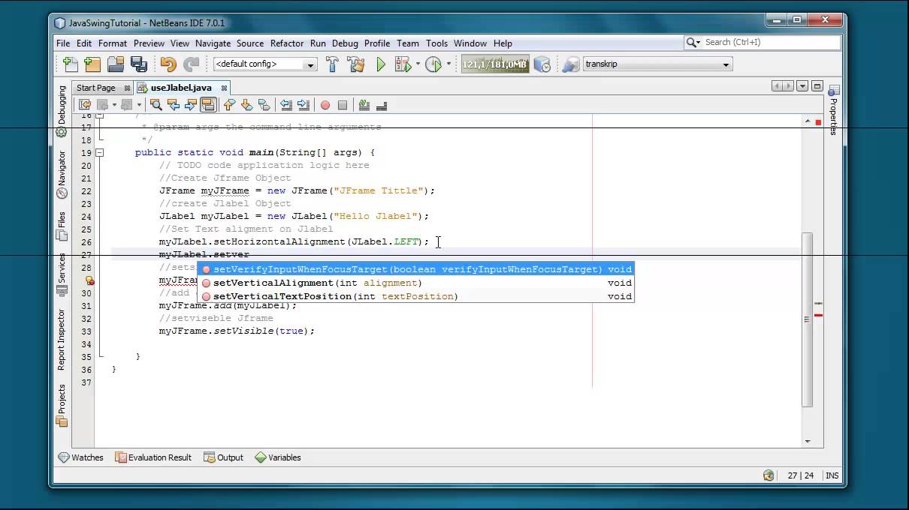Open the Tools menu
This screenshot has width=909, height=510.
[436, 43]
